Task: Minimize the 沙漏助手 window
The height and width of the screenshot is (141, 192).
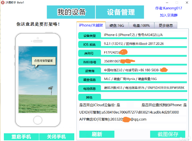Action: click(167, 3)
